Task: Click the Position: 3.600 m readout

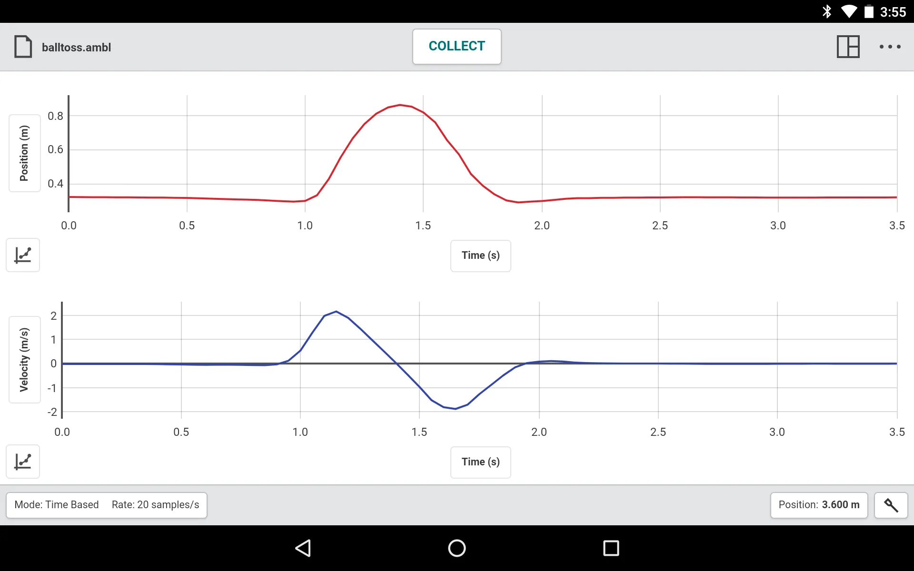Action: (819, 504)
